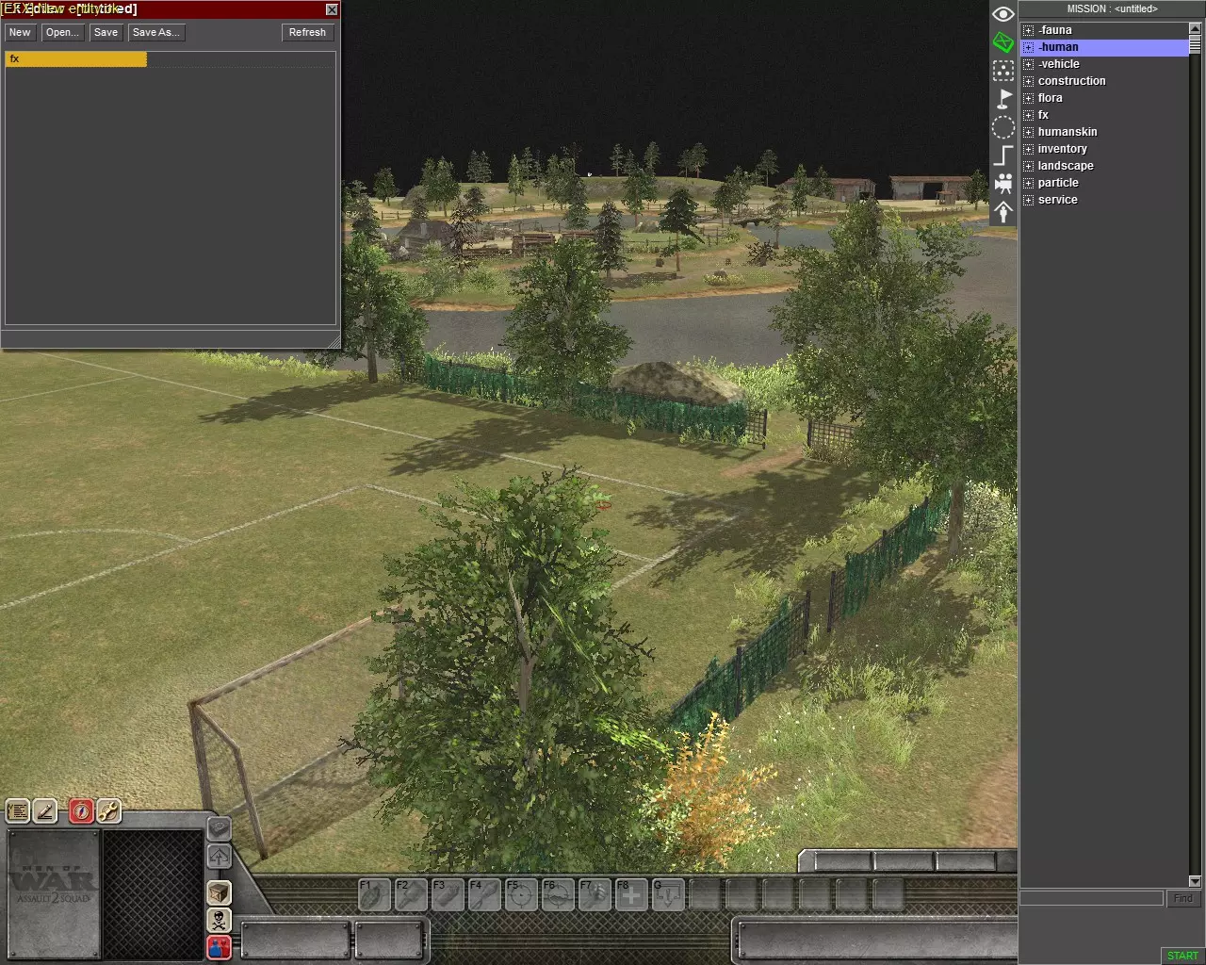Viewport: 1206px width, 965px height.
Task: Expand the flora tree node
Action: 1028,98
